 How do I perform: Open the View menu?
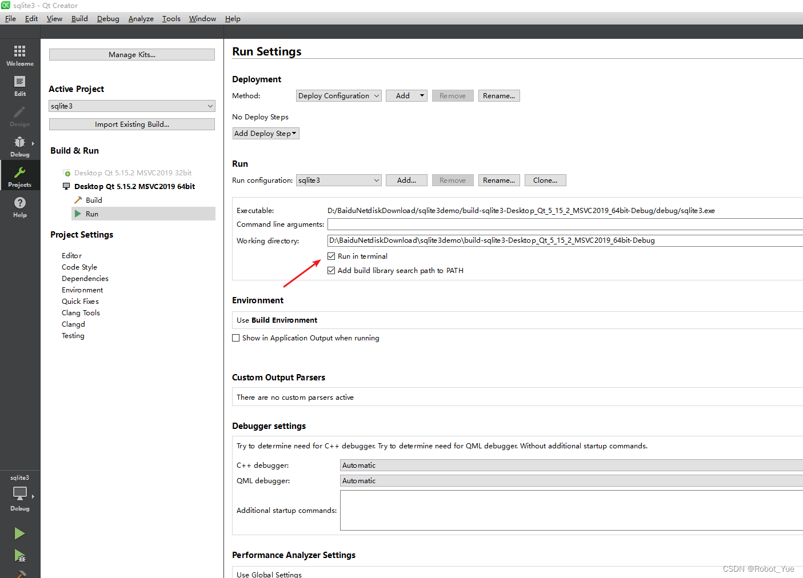[x=54, y=18]
